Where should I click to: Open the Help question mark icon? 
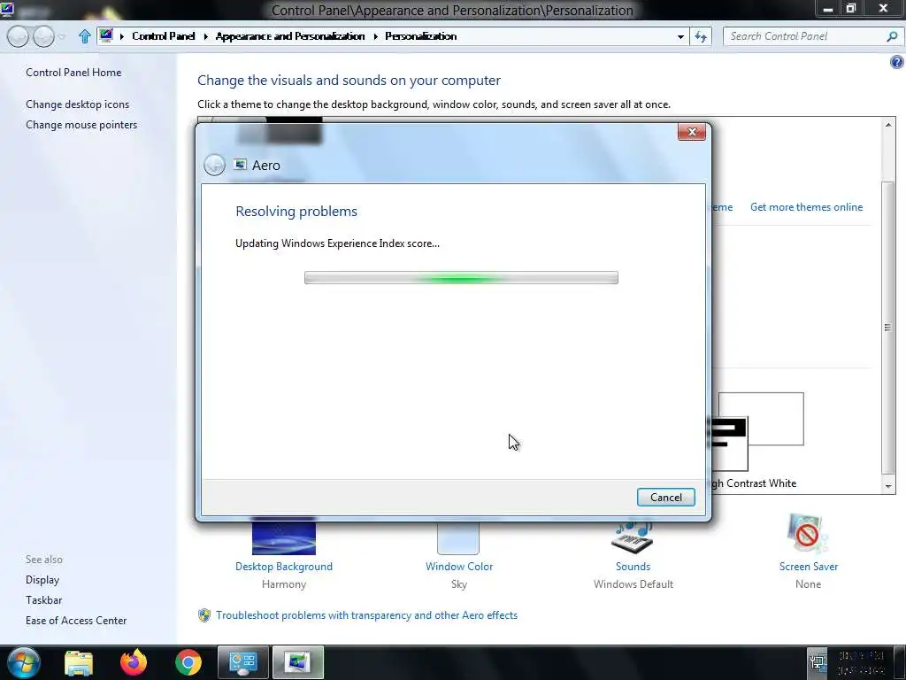[897, 62]
